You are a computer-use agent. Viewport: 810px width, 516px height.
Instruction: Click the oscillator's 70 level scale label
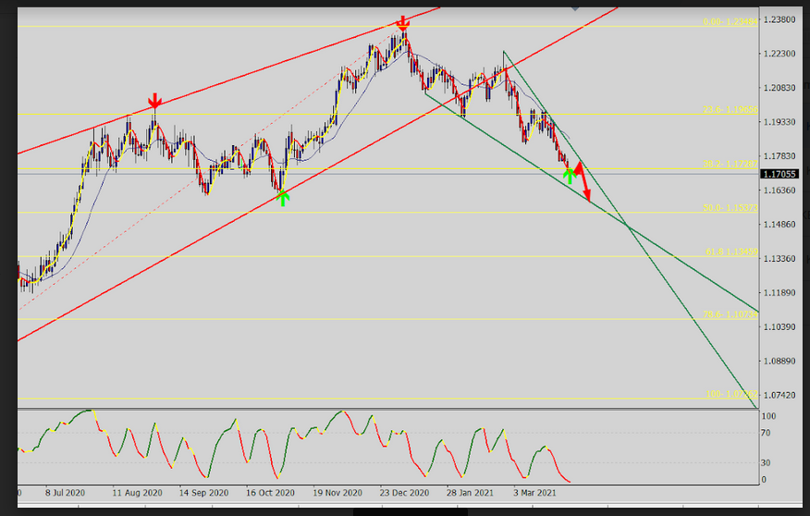767,432
